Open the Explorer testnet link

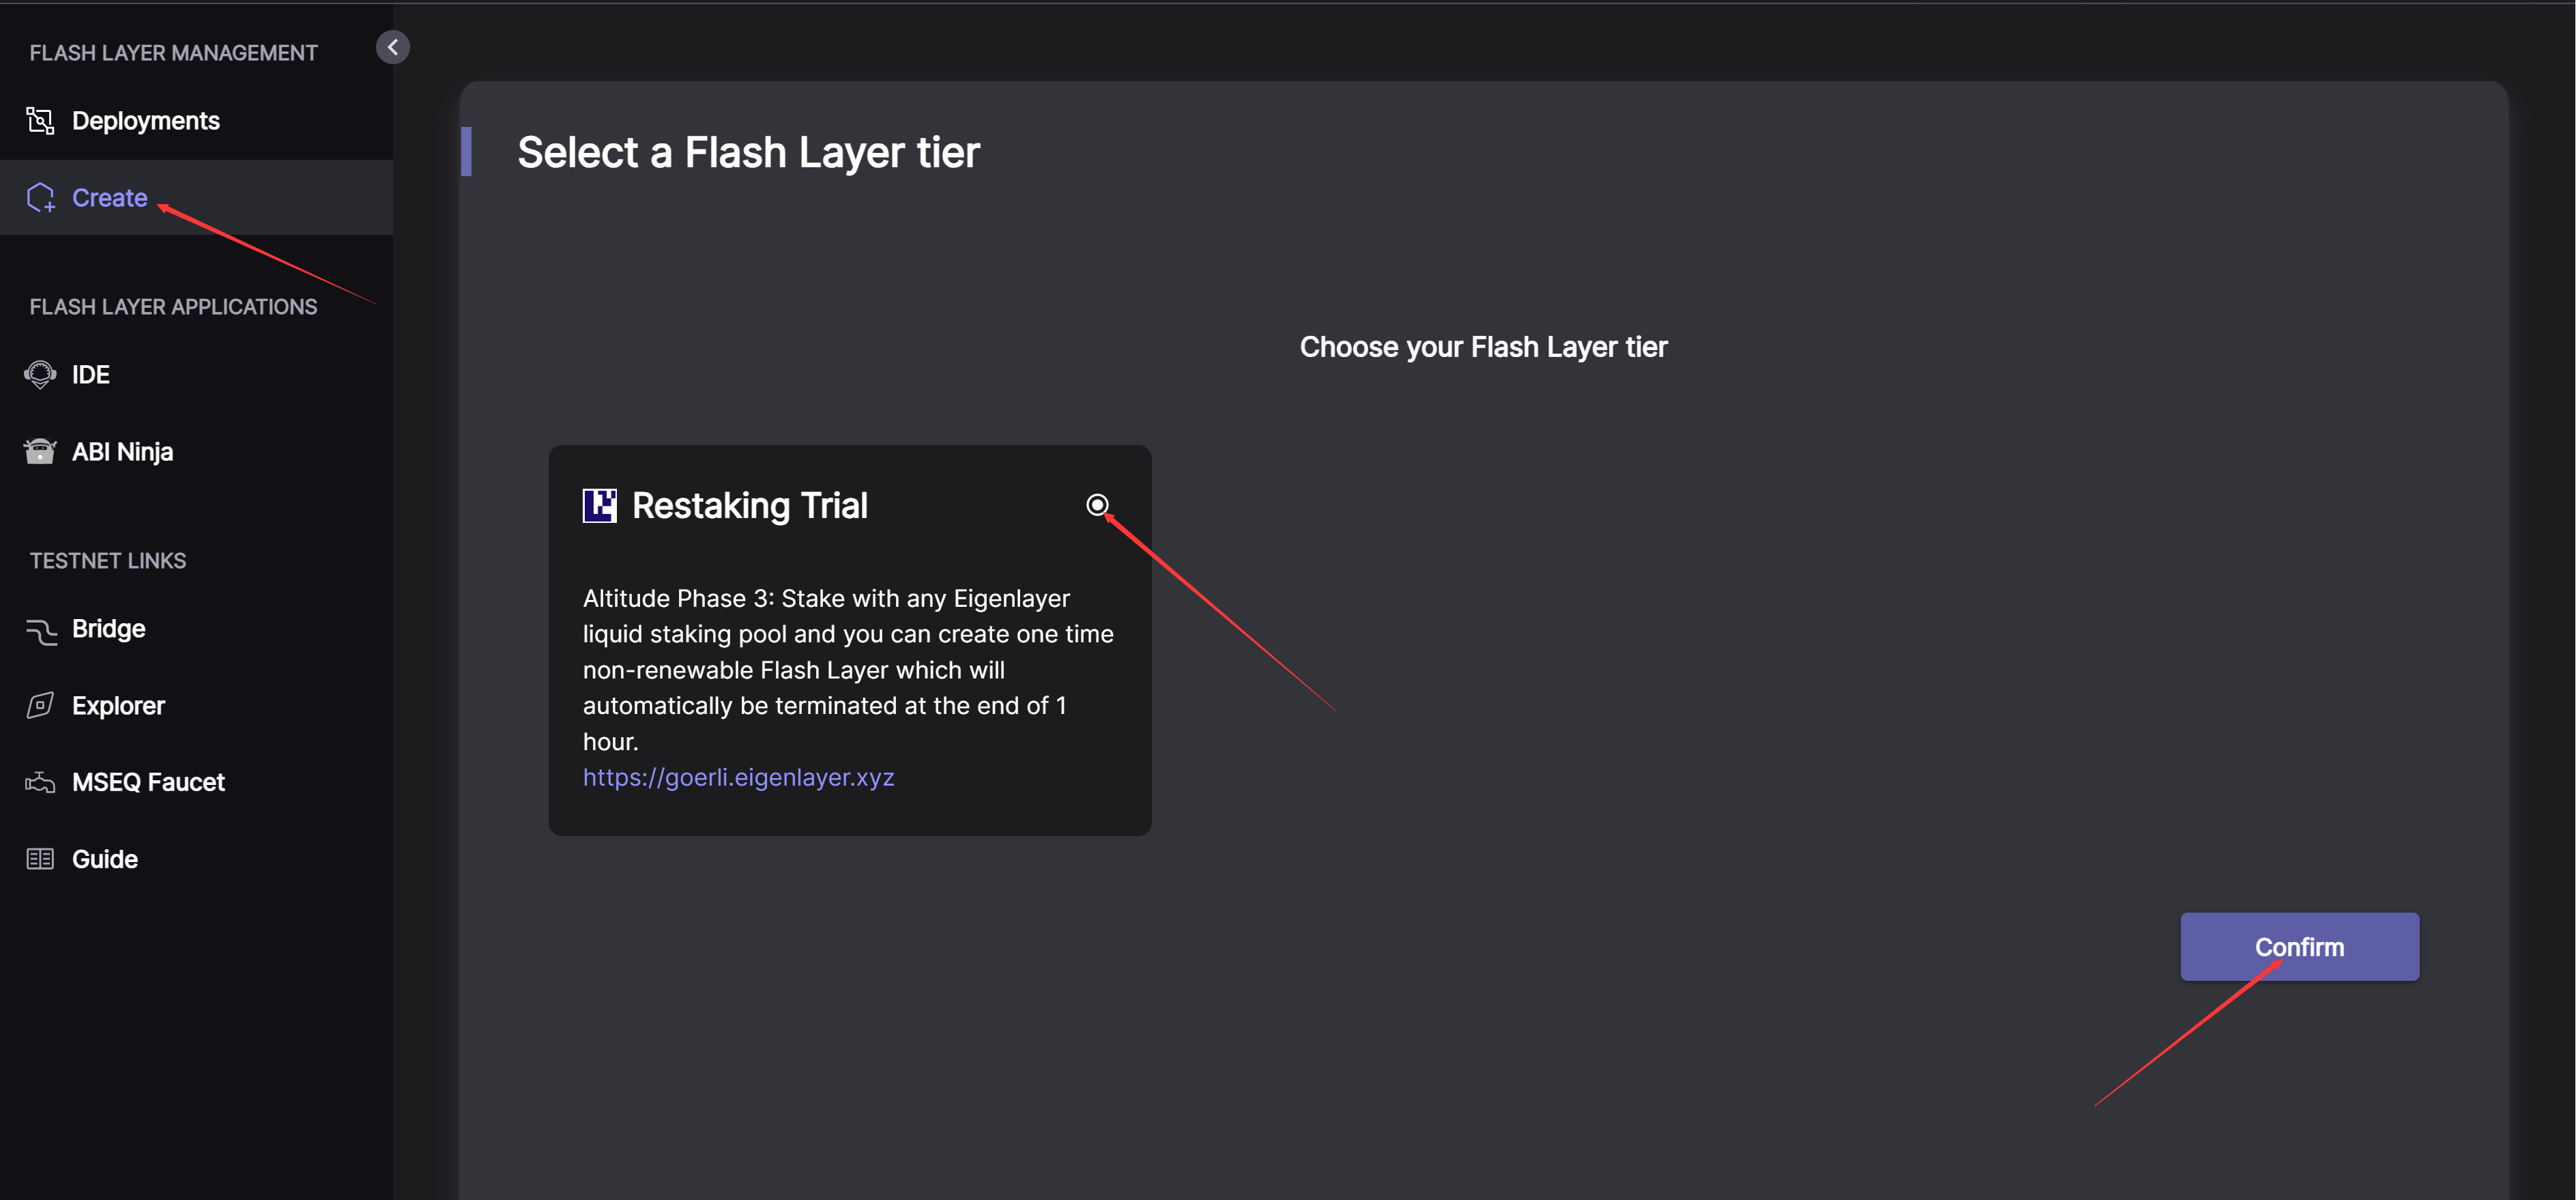(196, 706)
